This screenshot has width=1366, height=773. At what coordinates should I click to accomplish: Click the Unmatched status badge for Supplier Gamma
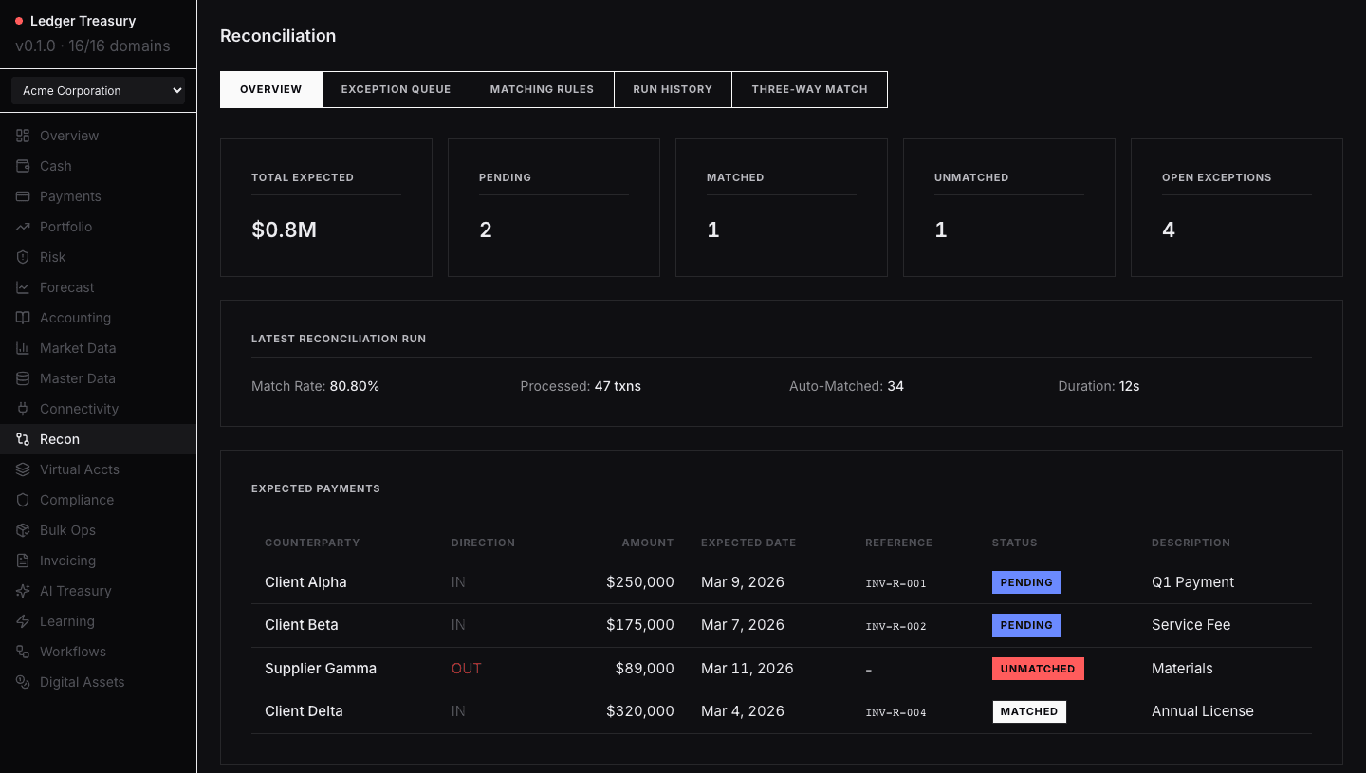click(x=1038, y=669)
